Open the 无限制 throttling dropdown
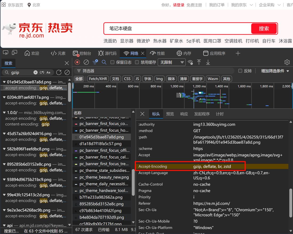This screenshot has width=293, height=234. click(x=172, y=62)
